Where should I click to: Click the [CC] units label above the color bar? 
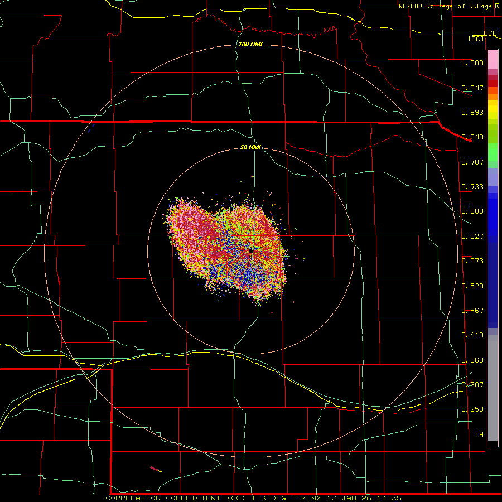click(476, 38)
